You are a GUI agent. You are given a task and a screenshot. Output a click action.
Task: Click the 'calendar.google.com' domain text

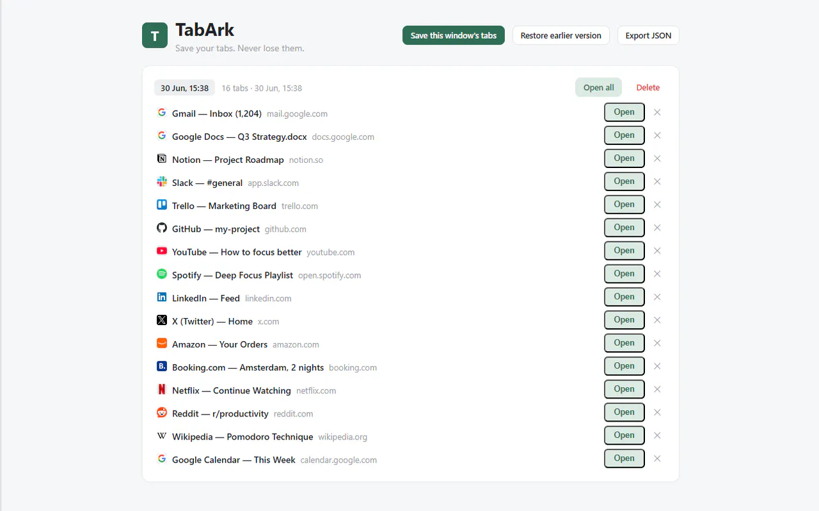338,460
